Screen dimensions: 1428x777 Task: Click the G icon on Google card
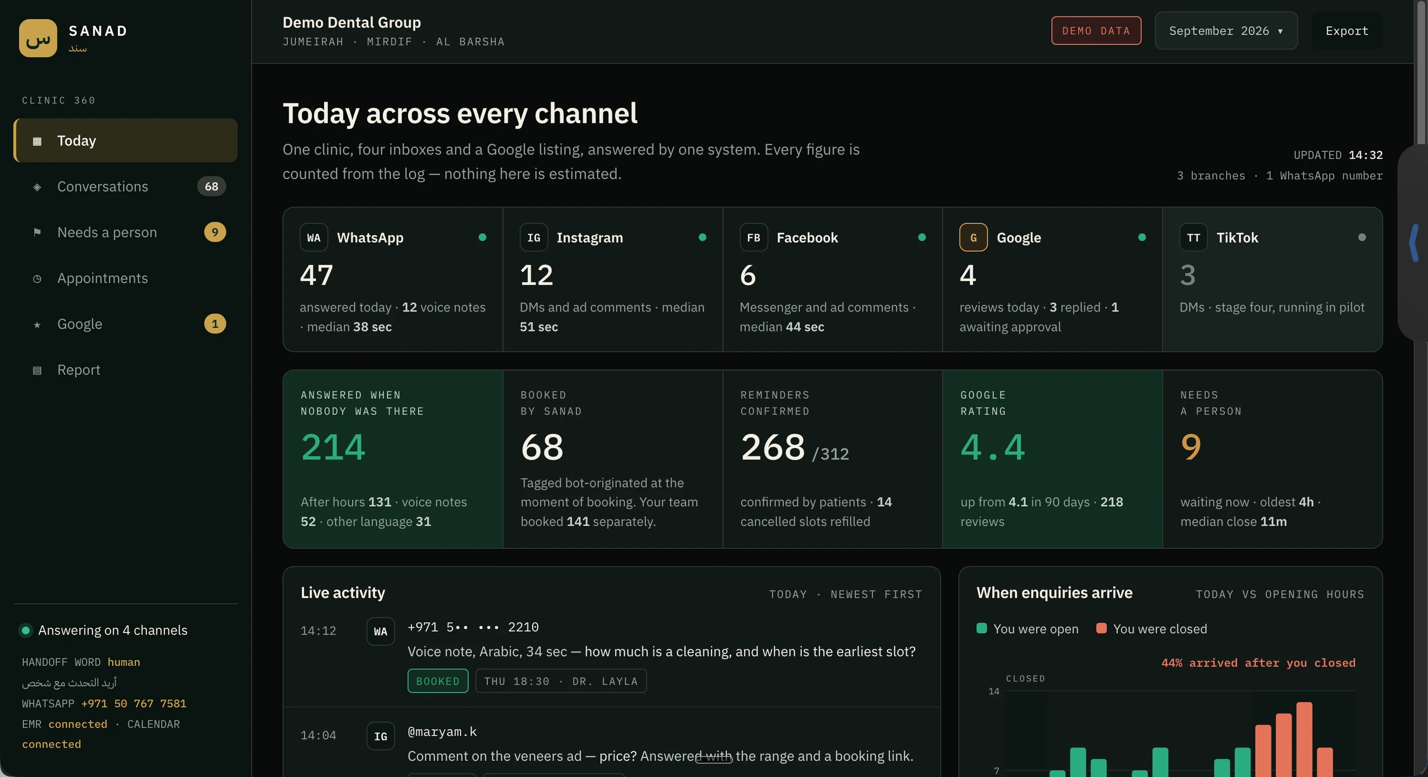click(x=974, y=237)
